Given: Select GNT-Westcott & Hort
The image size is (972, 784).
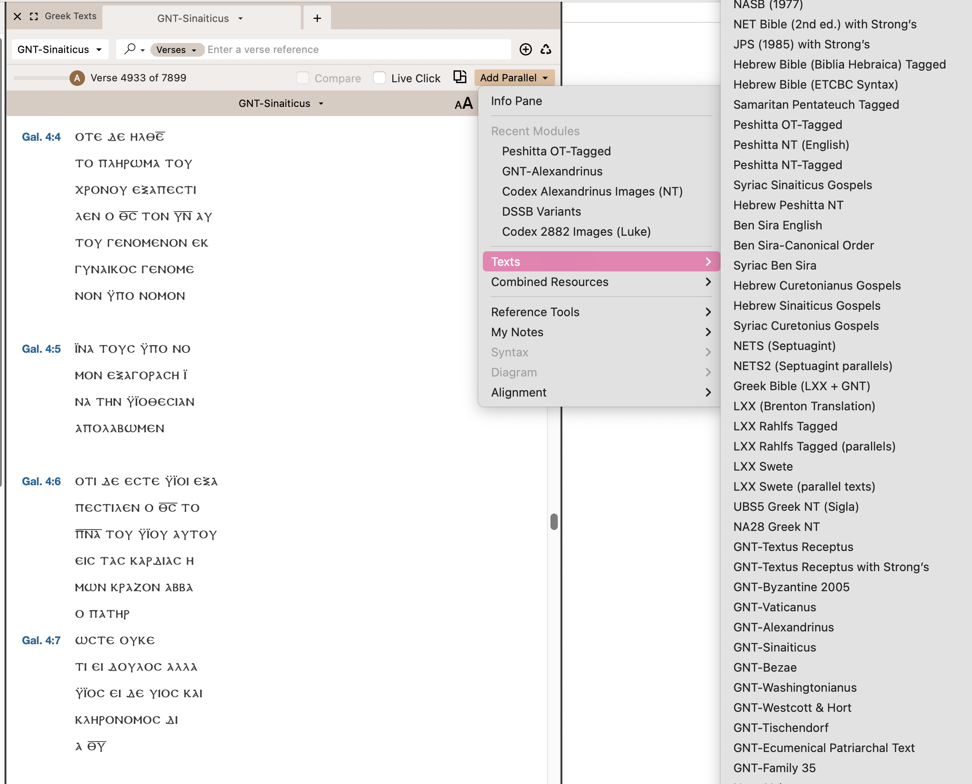Looking at the screenshot, I should (x=792, y=708).
